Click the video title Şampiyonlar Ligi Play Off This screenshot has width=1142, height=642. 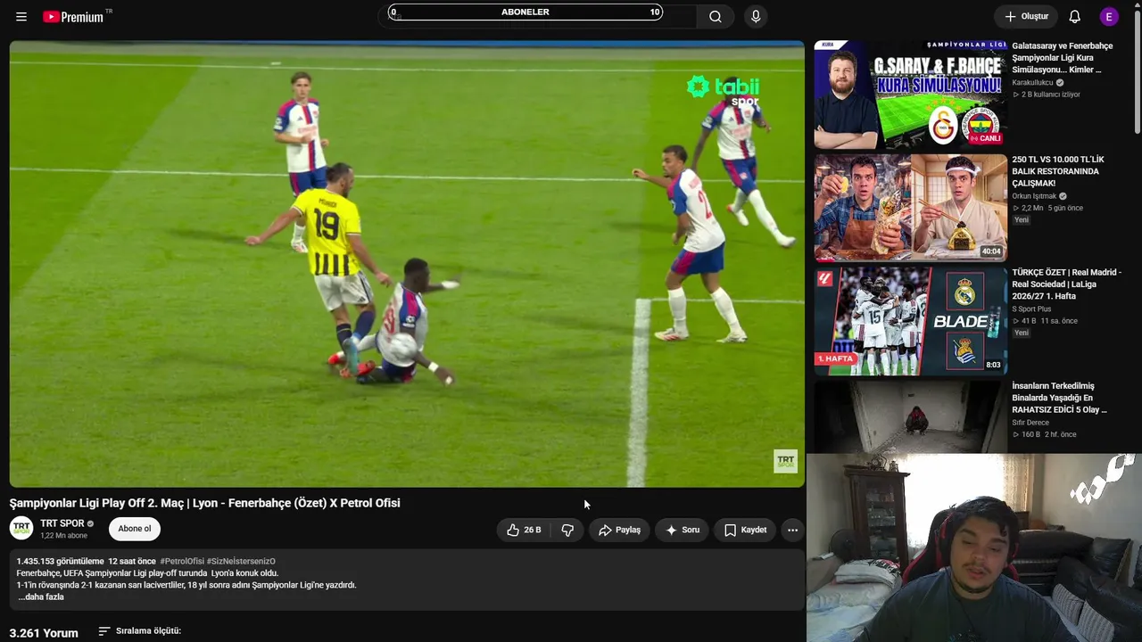[x=205, y=503]
